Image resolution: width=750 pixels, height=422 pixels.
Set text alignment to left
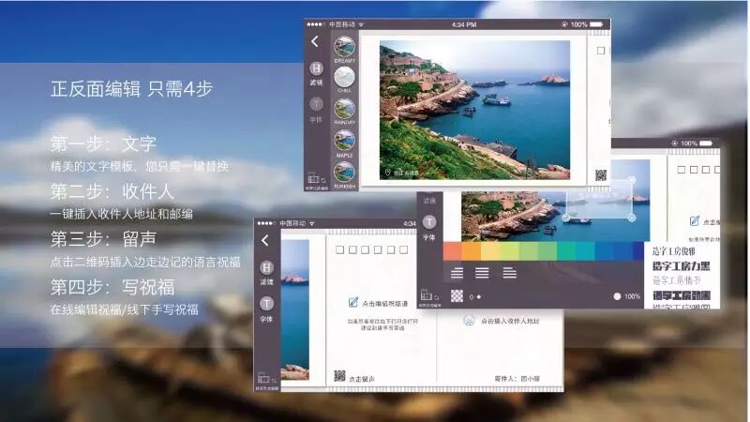point(457,273)
